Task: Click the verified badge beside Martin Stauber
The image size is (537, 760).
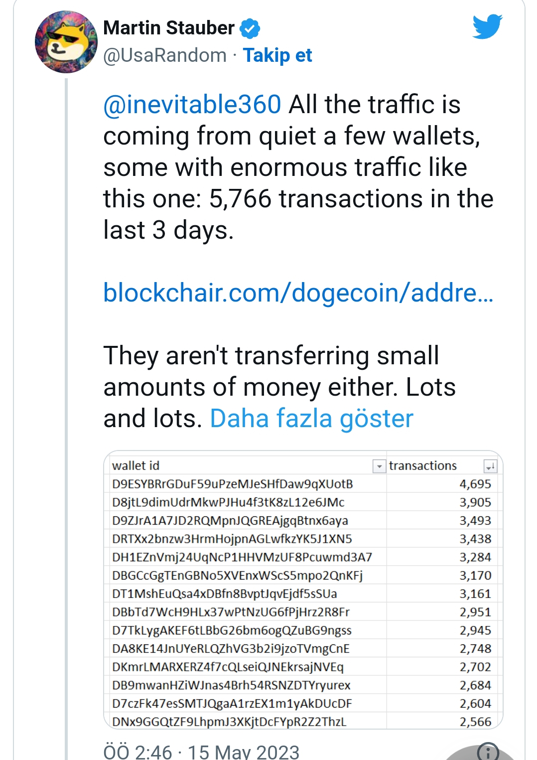Action: [250, 28]
